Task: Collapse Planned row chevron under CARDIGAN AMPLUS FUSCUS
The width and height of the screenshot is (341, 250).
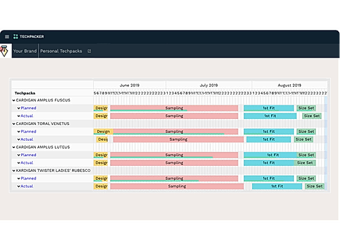Action: (19, 108)
